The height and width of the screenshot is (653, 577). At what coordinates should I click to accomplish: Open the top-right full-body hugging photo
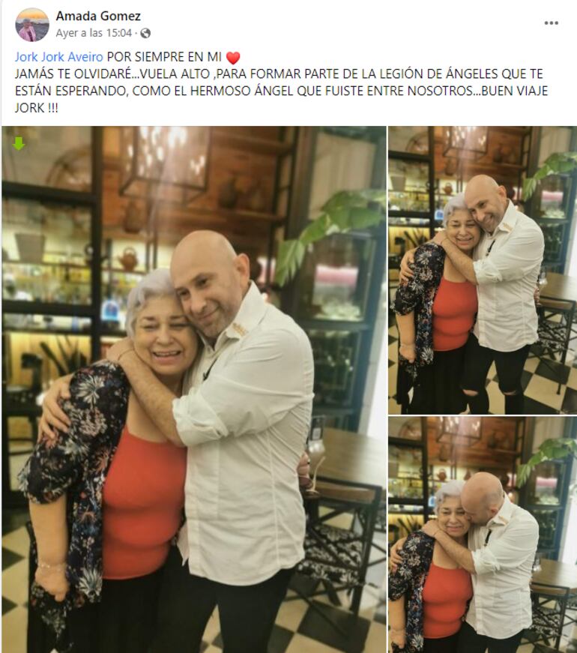(483, 270)
